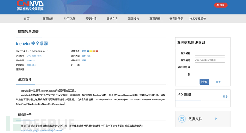Focus the 漏洞名称 input field
The height and width of the screenshot is (133, 246).
coord(210,53)
